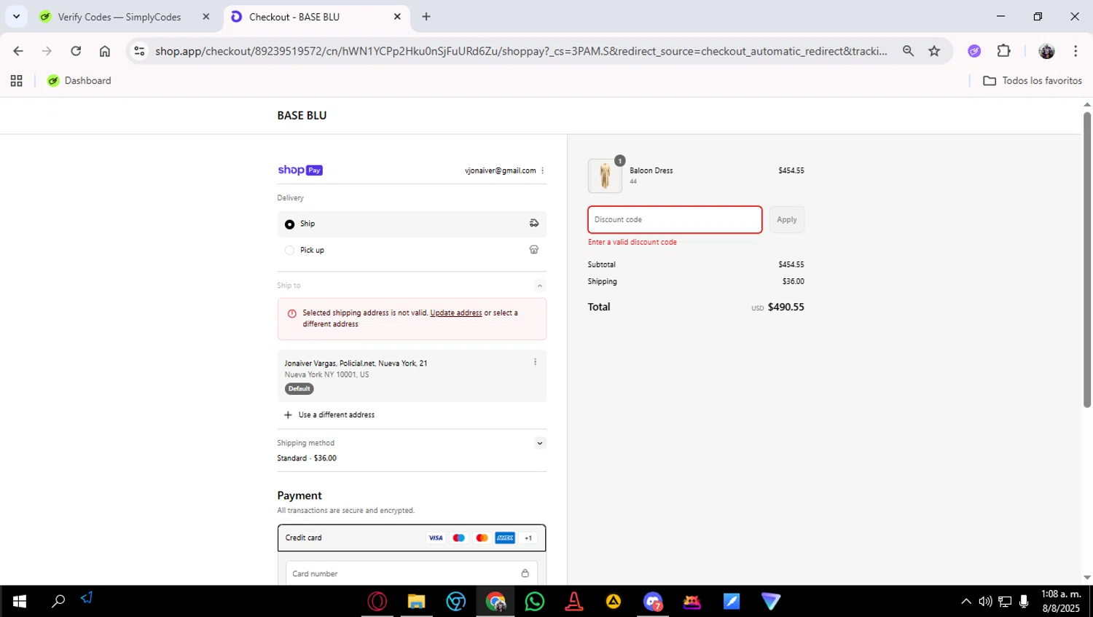This screenshot has height=617, width=1093.
Task: Go to the browser home page
Action: click(x=105, y=51)
